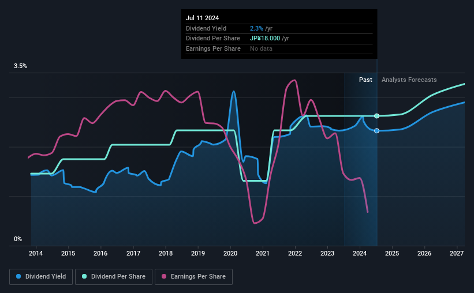Click the 2027 axis year label
This screenshot has height=293, width=474.
pos(457,253)
